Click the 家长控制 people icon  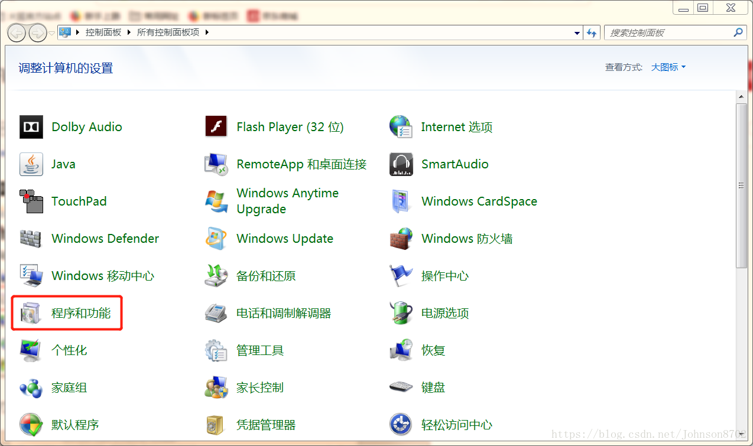(216, 388)
